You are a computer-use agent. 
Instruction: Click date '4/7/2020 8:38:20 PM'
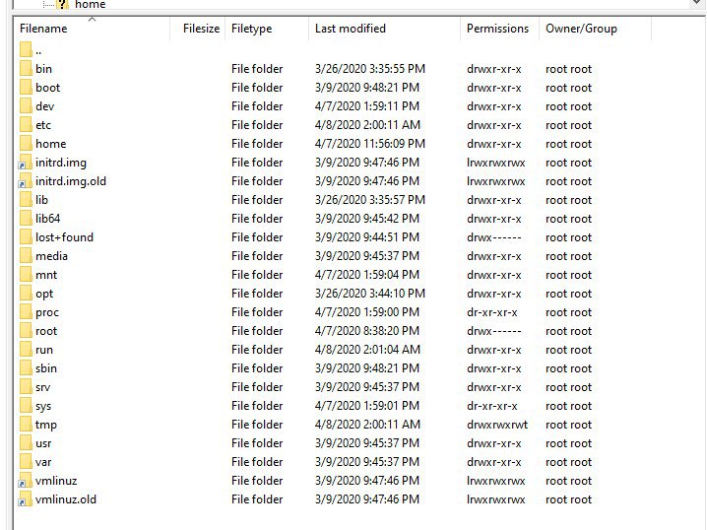(367, 331)
